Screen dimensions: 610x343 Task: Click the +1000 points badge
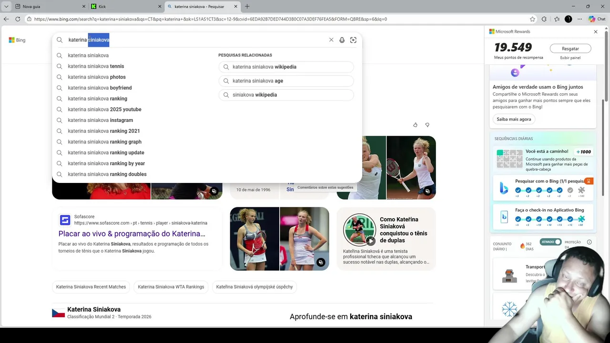pos(584,152)
